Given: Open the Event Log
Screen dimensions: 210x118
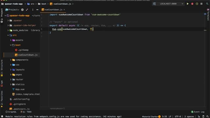Looking at the screenshot, I should point(198,112).
